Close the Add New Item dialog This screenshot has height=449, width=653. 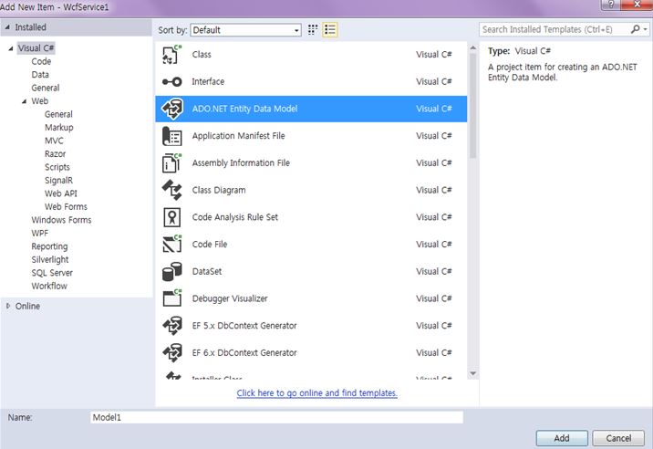click(x=637, y=5)
